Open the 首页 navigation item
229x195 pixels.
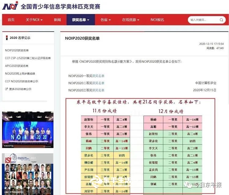pyautogui.click(x=11, y=20)
